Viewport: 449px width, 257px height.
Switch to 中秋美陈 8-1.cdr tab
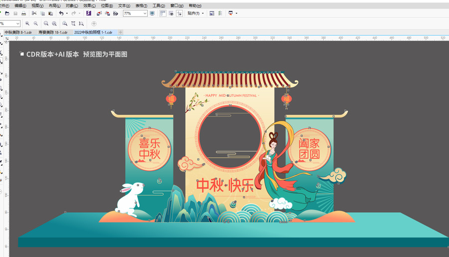click(x=18, y=32)
